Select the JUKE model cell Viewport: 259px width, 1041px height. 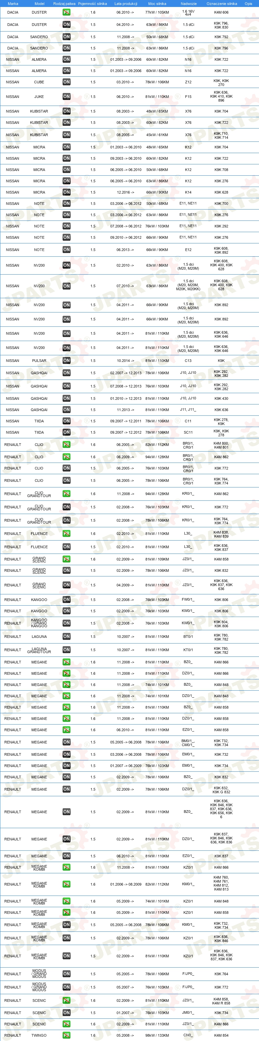click(x=39, y=97)
